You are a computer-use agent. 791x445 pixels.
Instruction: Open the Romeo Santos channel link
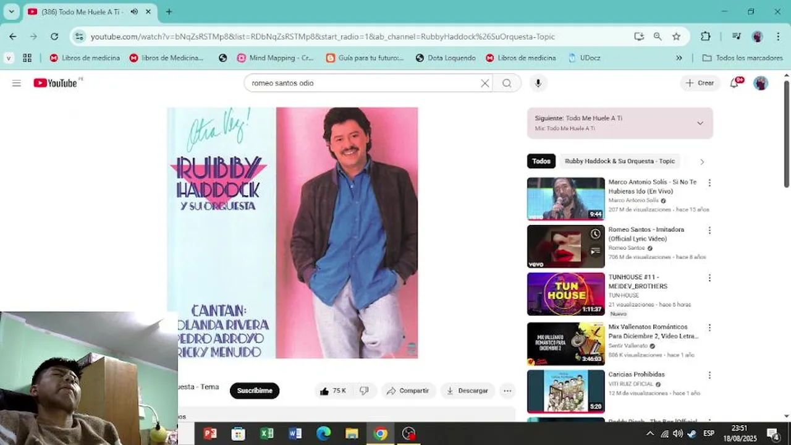click(x=627, y=248)
